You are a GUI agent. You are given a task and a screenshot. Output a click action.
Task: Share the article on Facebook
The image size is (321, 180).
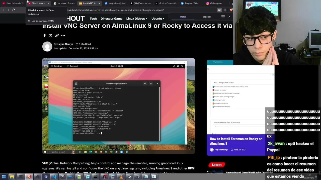(x=44, y=36)
